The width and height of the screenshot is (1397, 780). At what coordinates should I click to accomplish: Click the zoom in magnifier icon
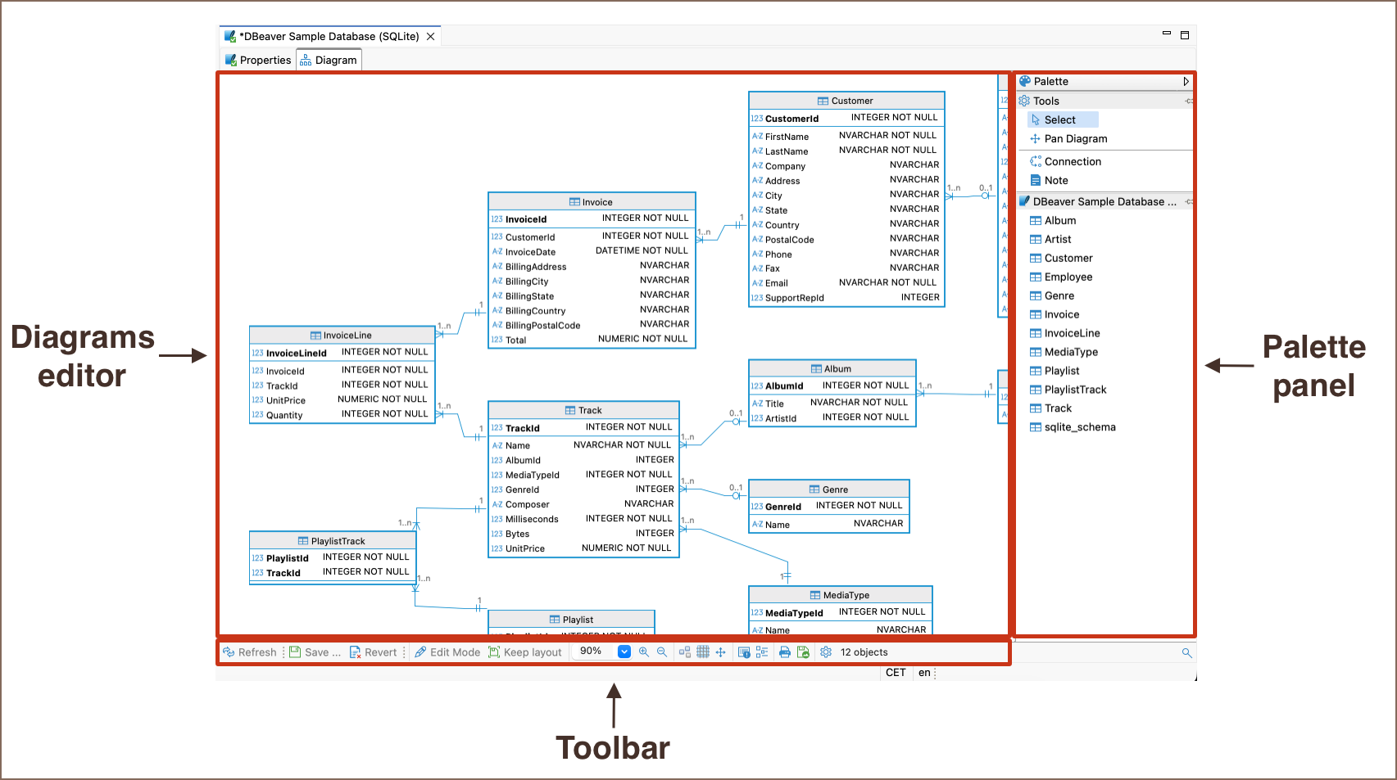click(x=644, y=652)
